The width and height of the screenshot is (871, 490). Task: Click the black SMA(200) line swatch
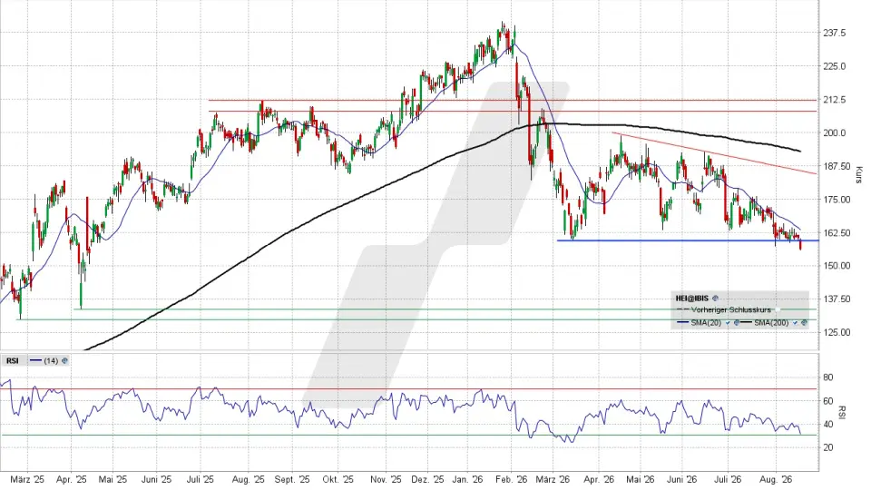[x=746, y=322]
